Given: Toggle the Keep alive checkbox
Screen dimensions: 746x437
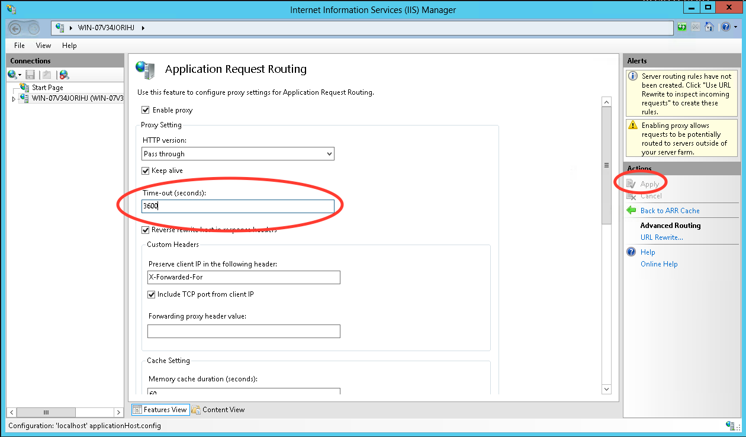Looking at the screenshot, I should coord(146,171).
